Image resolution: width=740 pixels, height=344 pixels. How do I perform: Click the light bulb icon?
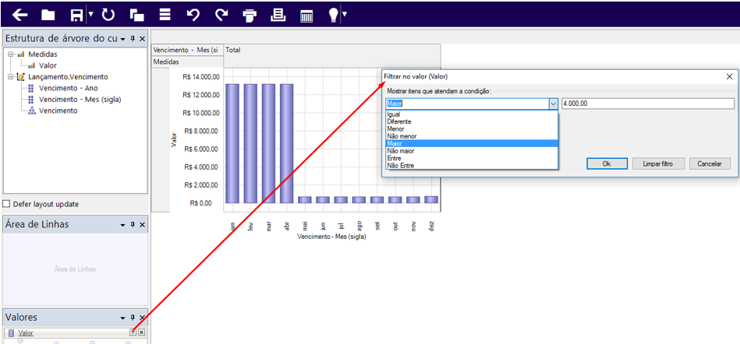tap(334, 15)
